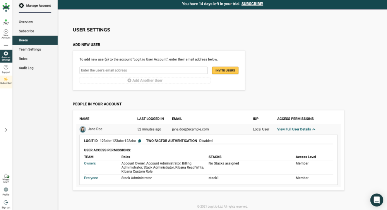387x210 pixels.
Task: Select the 7A7 account icon
Action: click(x=6, y=22)
